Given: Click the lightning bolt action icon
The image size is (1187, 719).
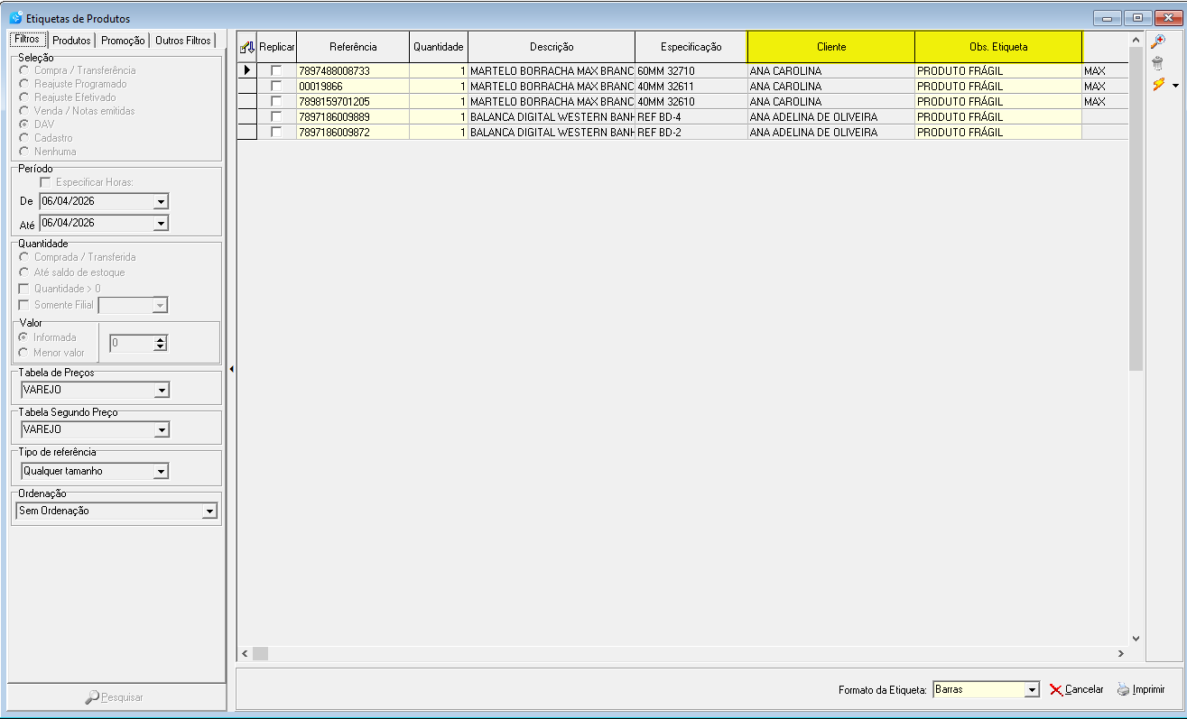Looking at the screenshot, I should [1158, 85].
